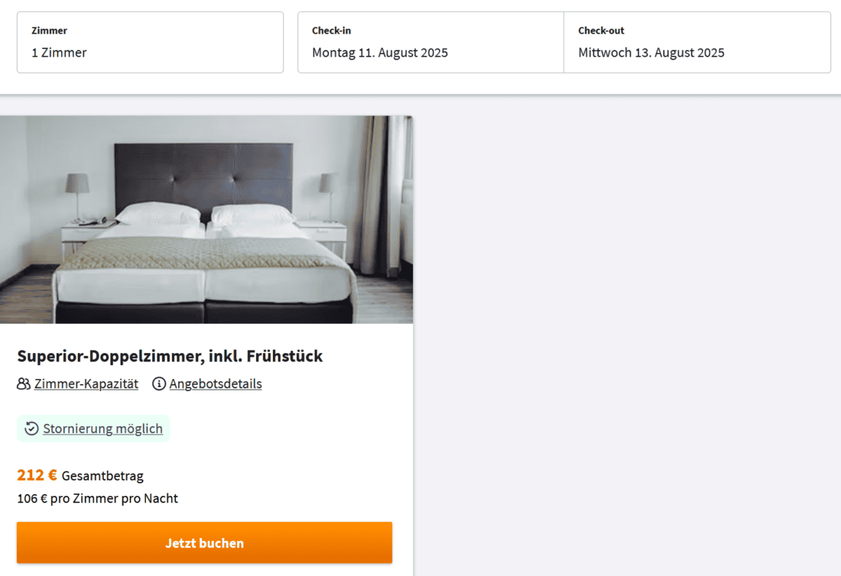Open the Angebotsdetails link

(216, 383)
